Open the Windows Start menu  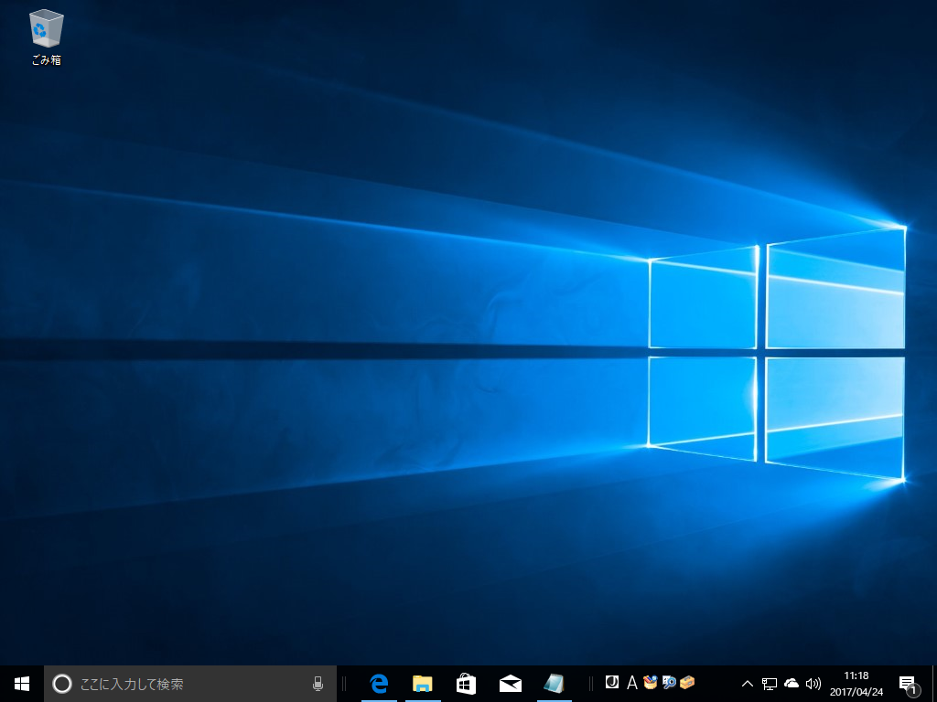[x=22, y=684]
